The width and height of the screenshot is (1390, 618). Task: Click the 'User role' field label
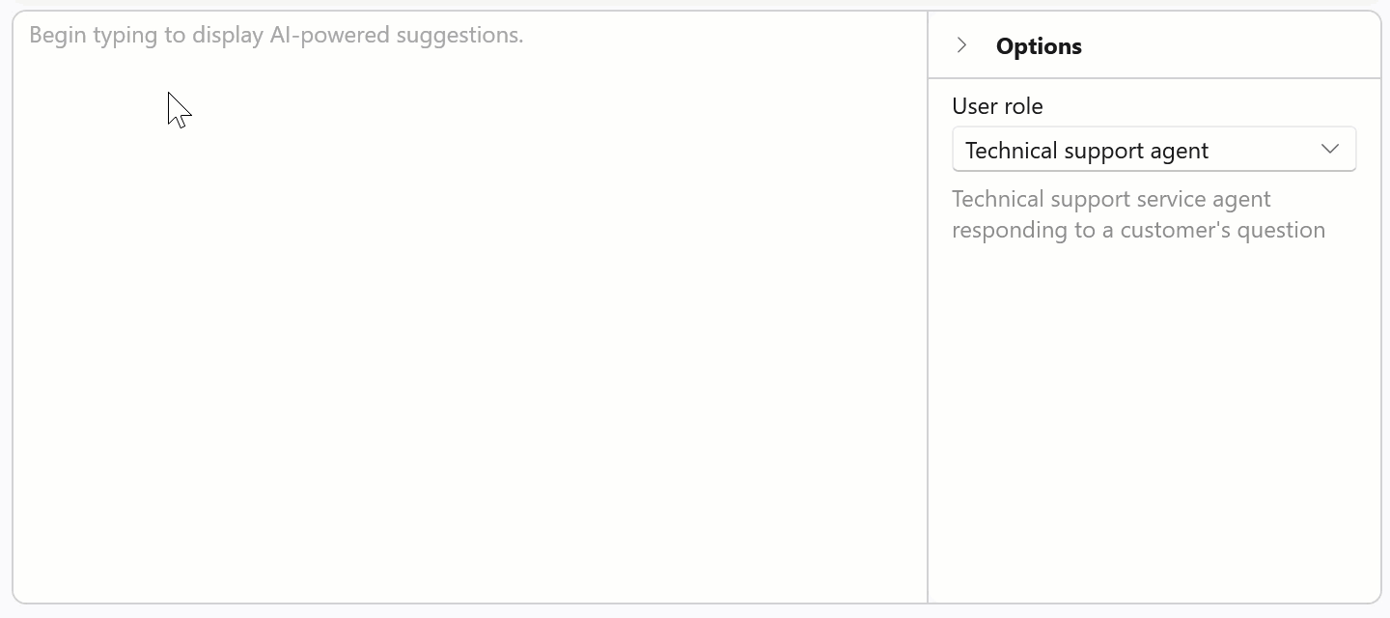pyautogui.click(x=997, y=106)
